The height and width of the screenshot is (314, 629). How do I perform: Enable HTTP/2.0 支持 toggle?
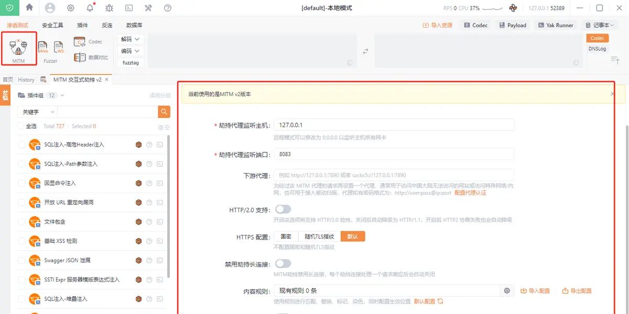pos(283,208)
